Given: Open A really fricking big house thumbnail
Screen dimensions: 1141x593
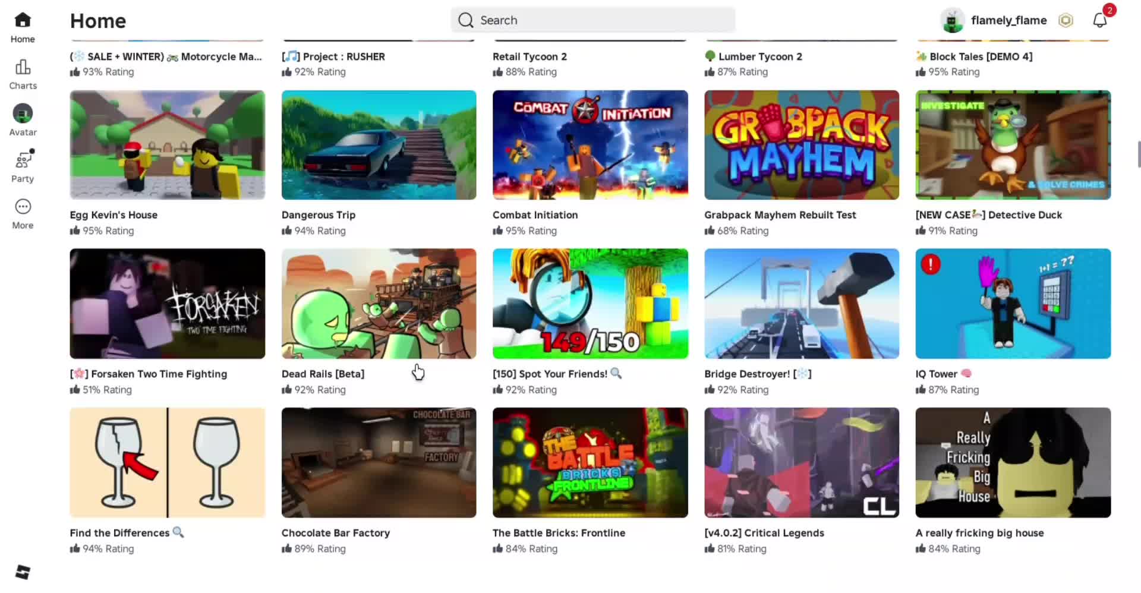Looking at the screenshot, I should tap(1013, 462).
